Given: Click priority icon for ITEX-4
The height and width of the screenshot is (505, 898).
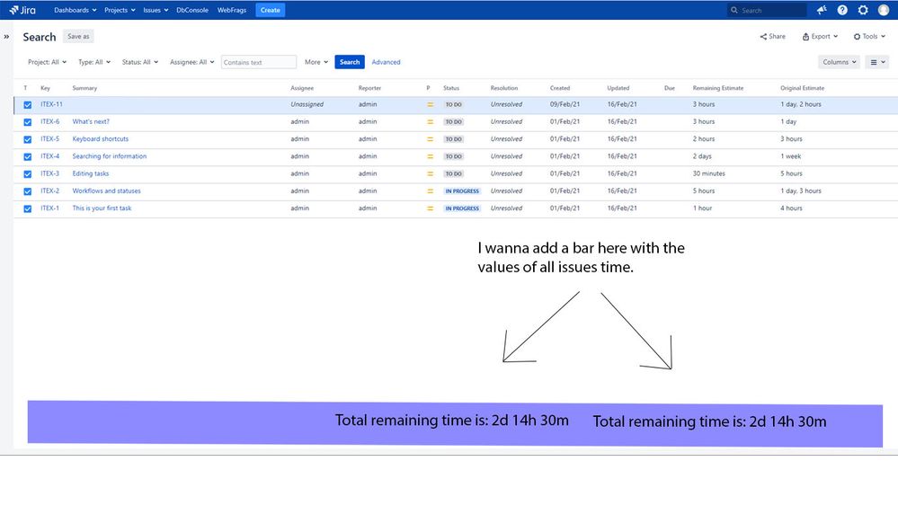Looking at the screenshot, I should click(x=430, y=156).
